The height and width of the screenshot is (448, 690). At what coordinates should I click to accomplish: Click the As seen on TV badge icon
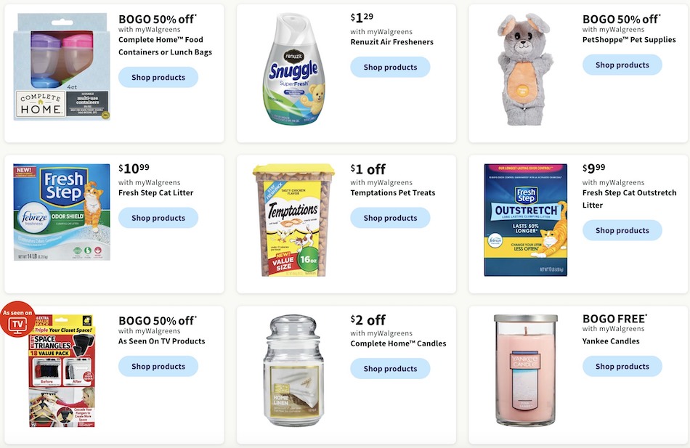tap(17, 319)
